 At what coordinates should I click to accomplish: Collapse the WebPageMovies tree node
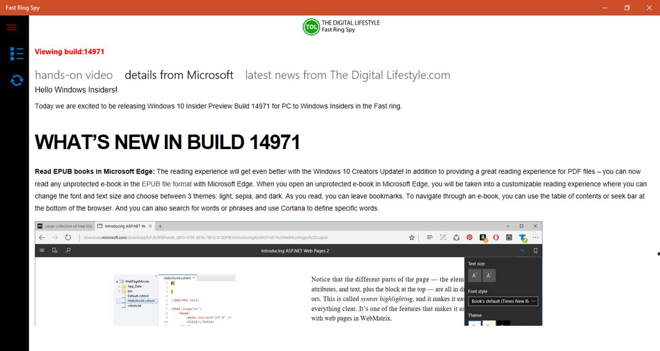click(x=117, y=281)
